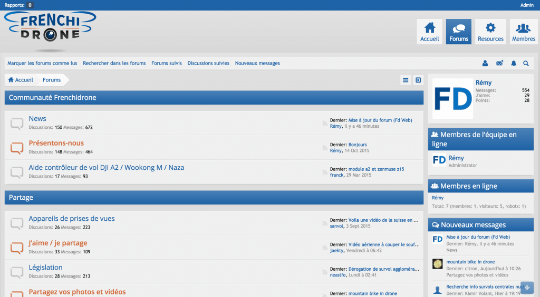Open Nouveaux messages in the sub-navigation
The image size is (540, 297).
point(257,63)
